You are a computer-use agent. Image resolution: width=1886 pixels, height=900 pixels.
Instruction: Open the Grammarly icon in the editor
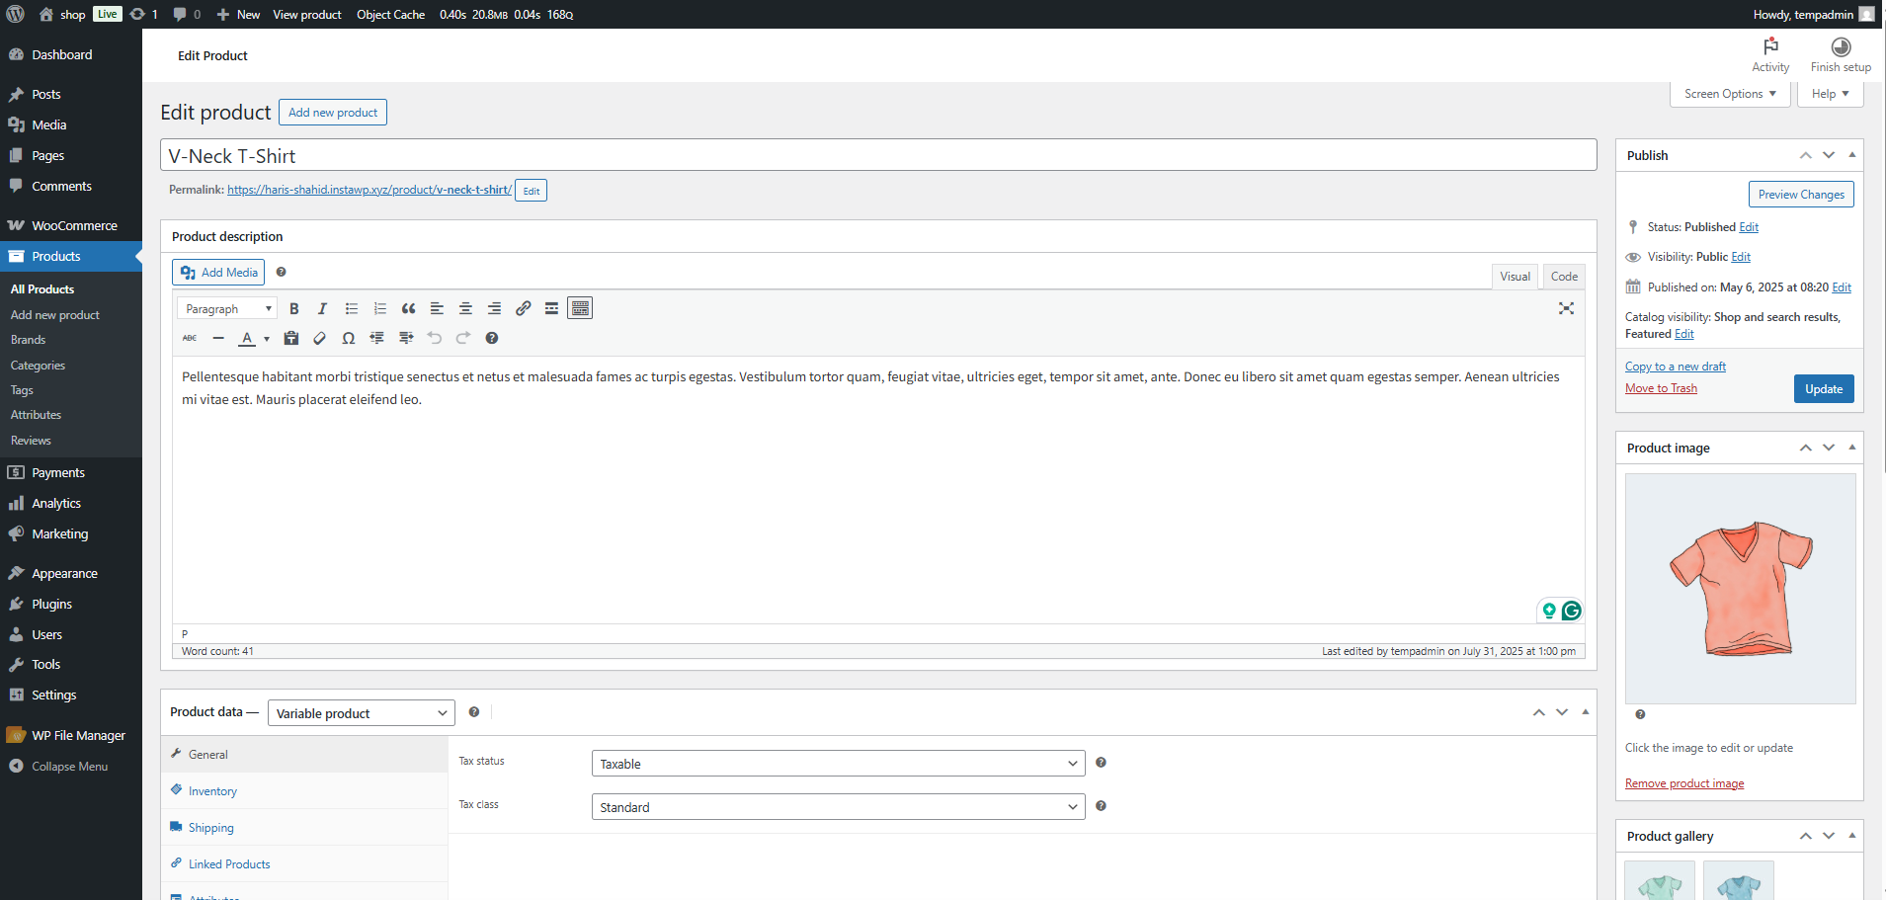pos(1571,611)
